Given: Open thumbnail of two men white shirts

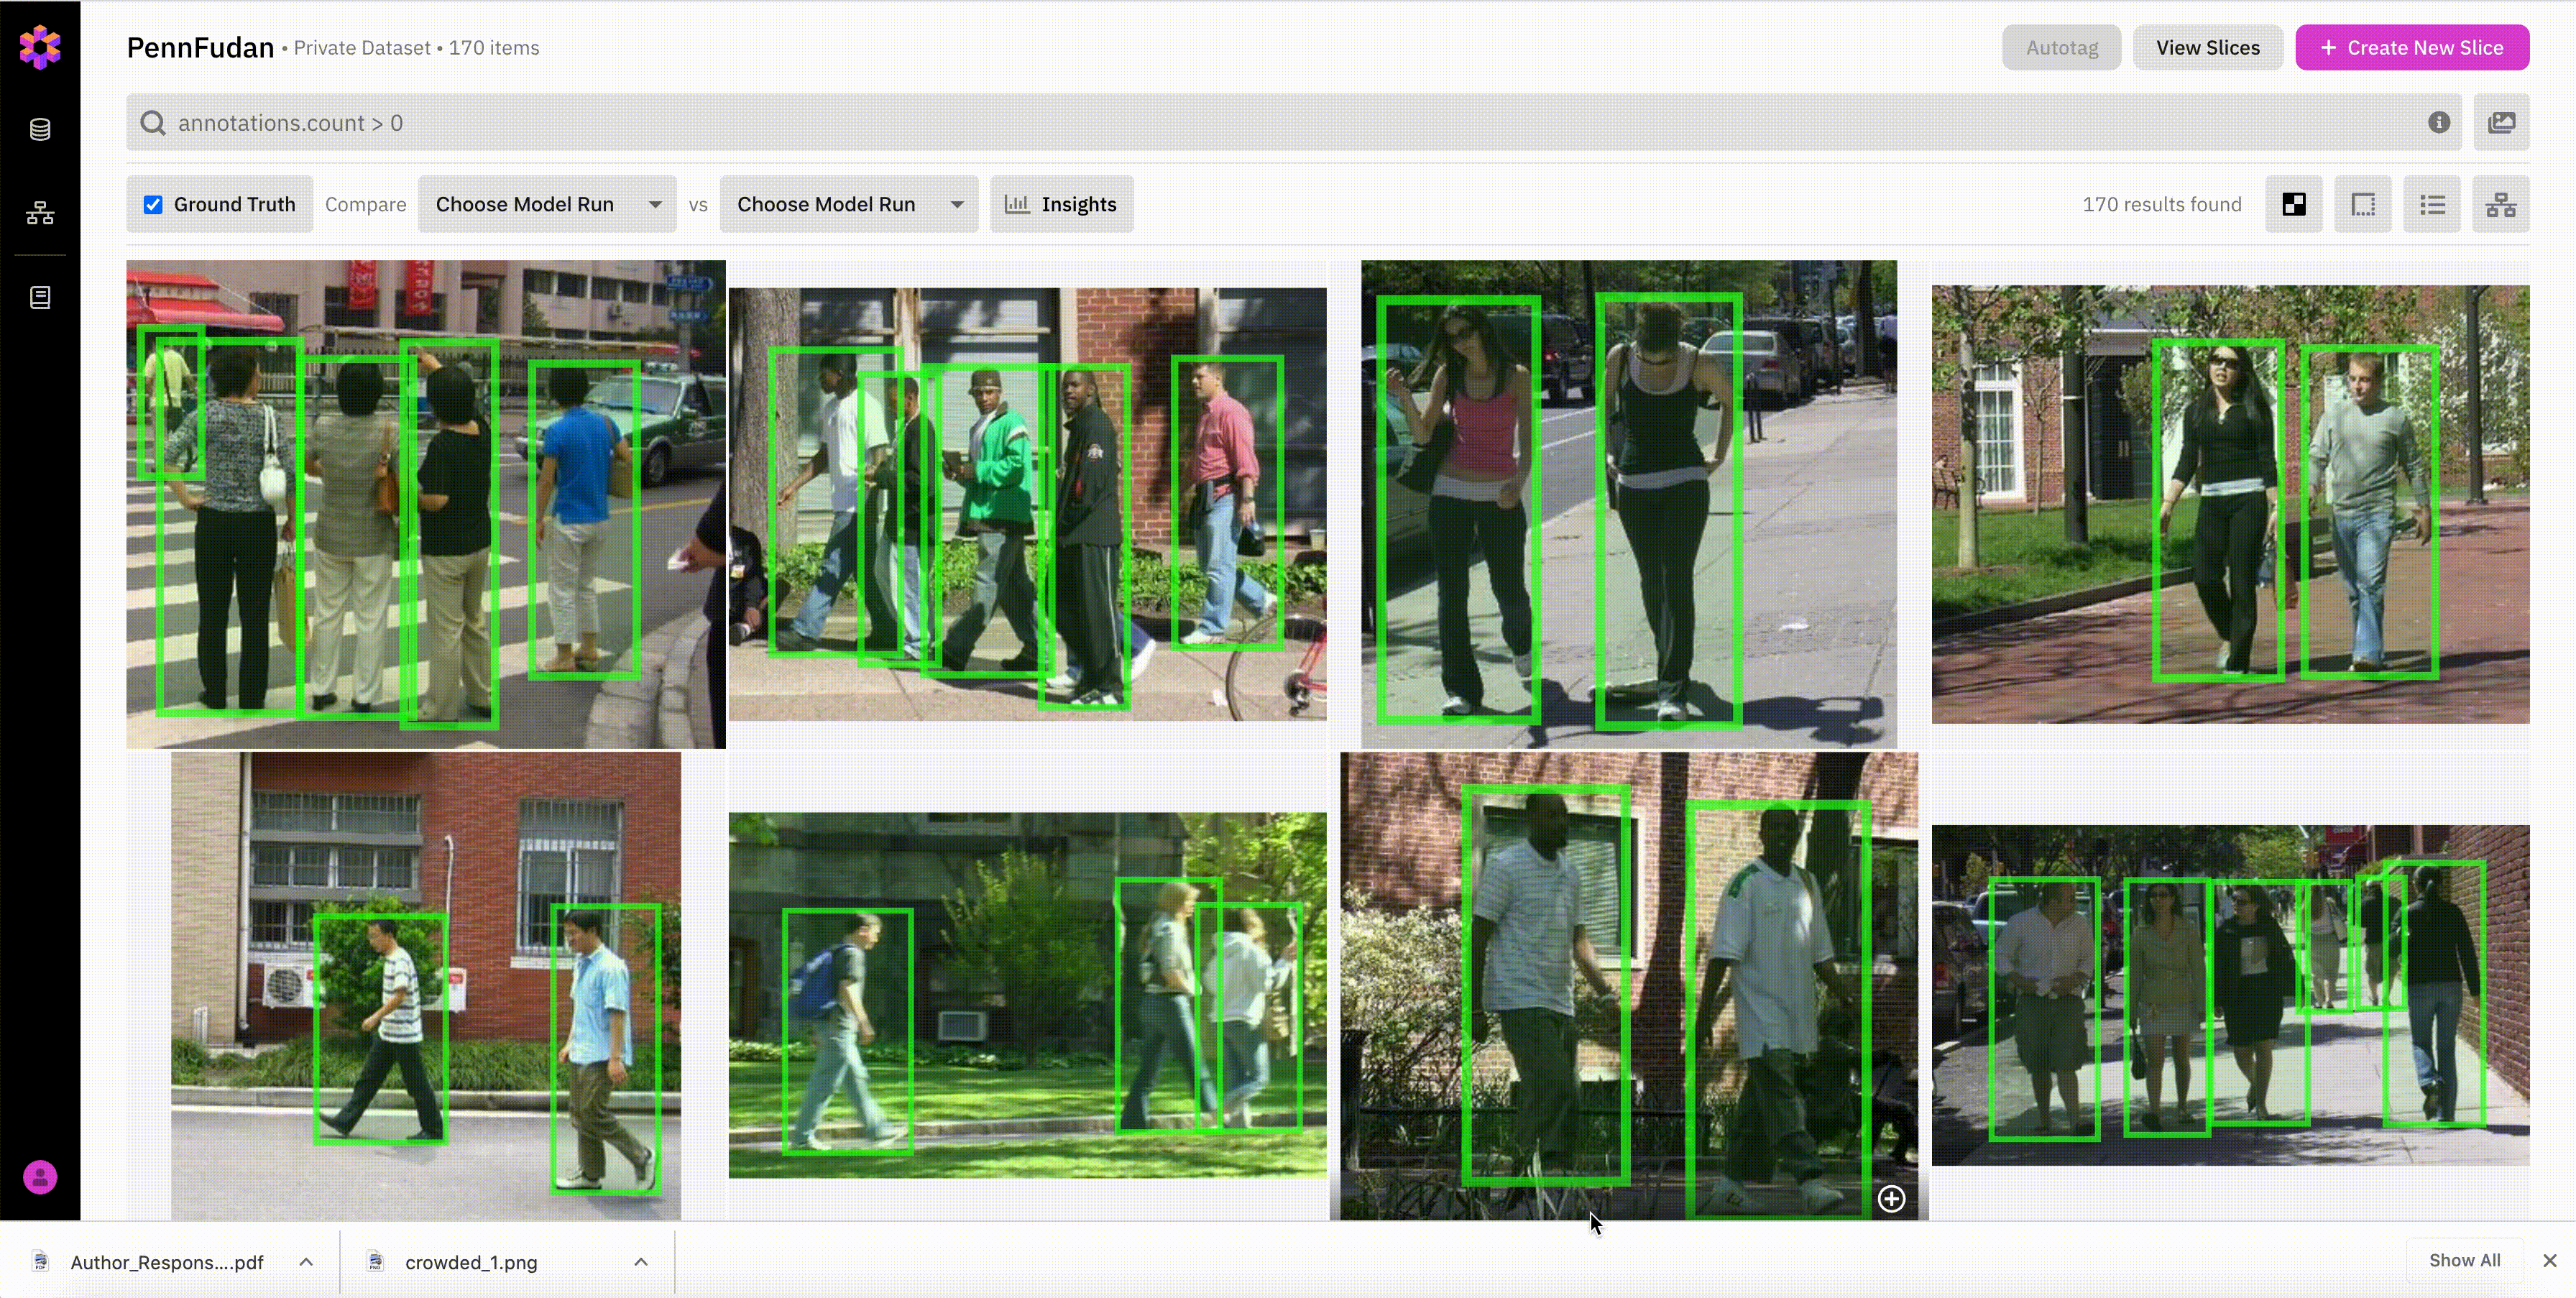Looking at the screenshot, I should click(x=1628, y=986).
